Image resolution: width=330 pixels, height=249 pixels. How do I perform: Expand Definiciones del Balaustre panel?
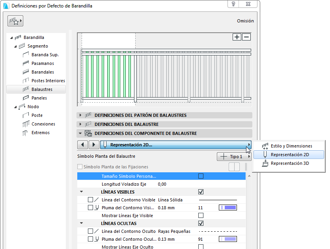coord(80,124)
